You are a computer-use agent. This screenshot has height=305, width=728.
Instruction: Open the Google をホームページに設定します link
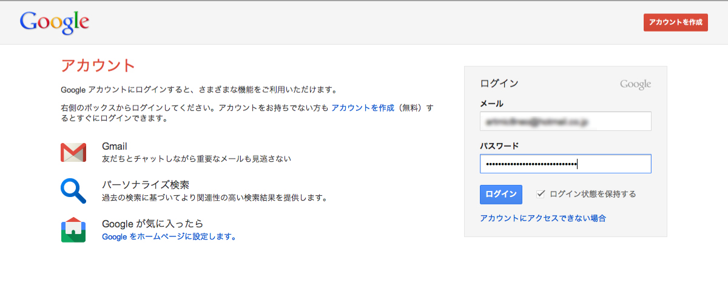(169, 237)
